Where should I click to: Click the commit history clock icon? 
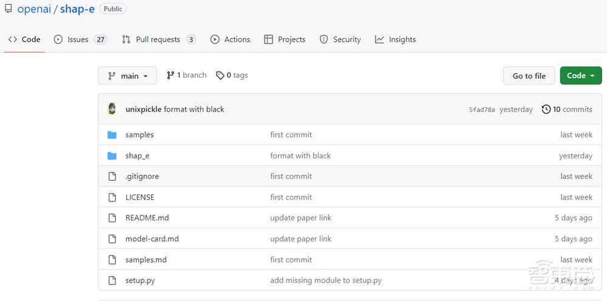tap(546, 109)
